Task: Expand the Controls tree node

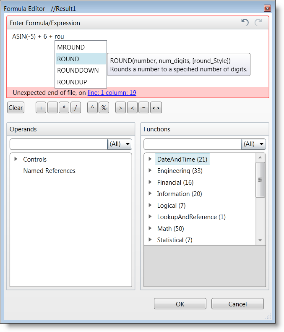Action: pyautogui.click(x=16, y=159)
